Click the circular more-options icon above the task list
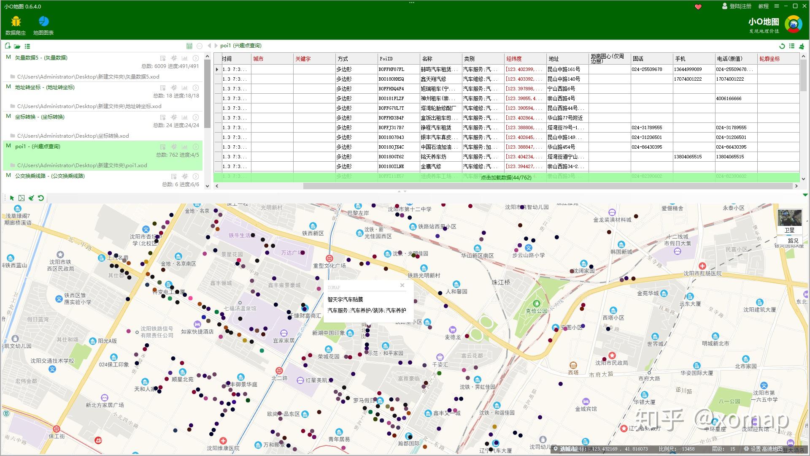 pyautogui.click(x=200, y=46)
